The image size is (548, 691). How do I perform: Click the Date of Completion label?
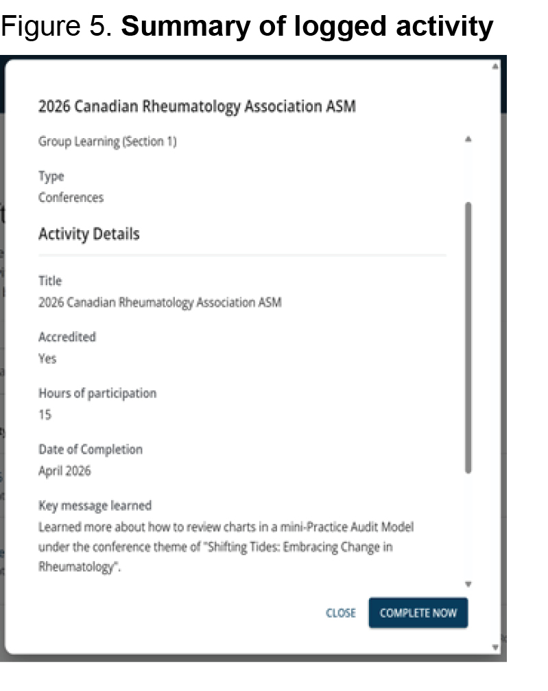pos(91,449)
